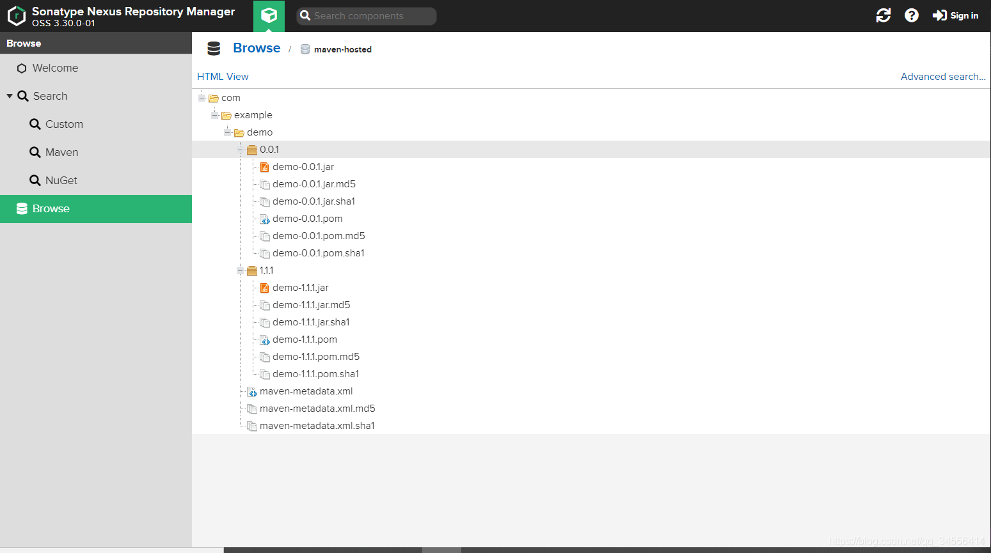Select demo-0.0.1.jar file name
Image resolution: width=991 pixels, height=553 pixels.
click(303, 167)
